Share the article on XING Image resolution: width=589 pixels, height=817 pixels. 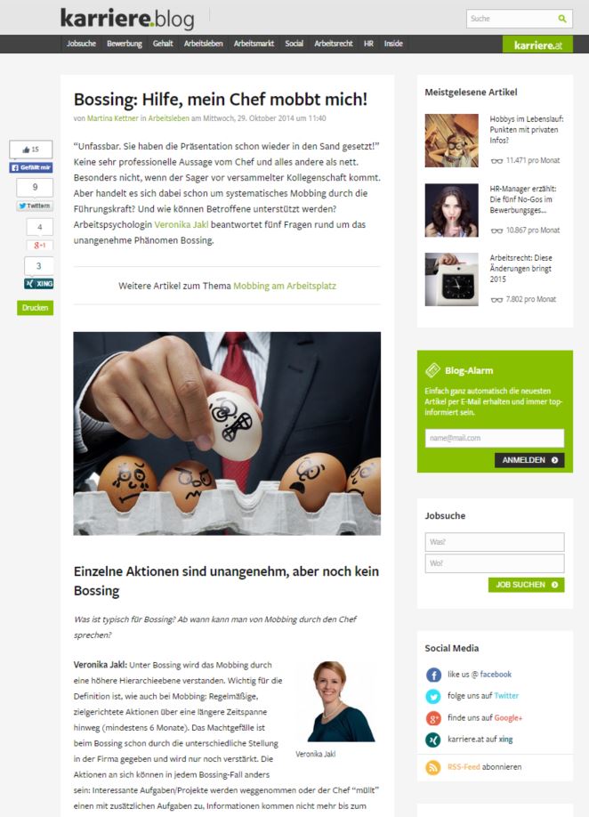pos(38,283)
